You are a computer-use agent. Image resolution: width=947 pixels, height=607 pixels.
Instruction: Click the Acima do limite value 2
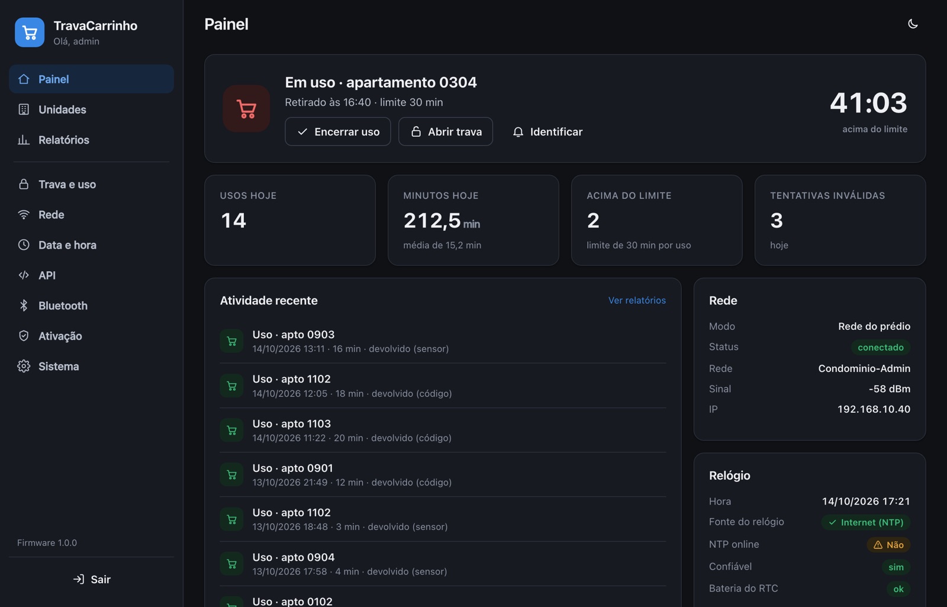tap(593, 220)
